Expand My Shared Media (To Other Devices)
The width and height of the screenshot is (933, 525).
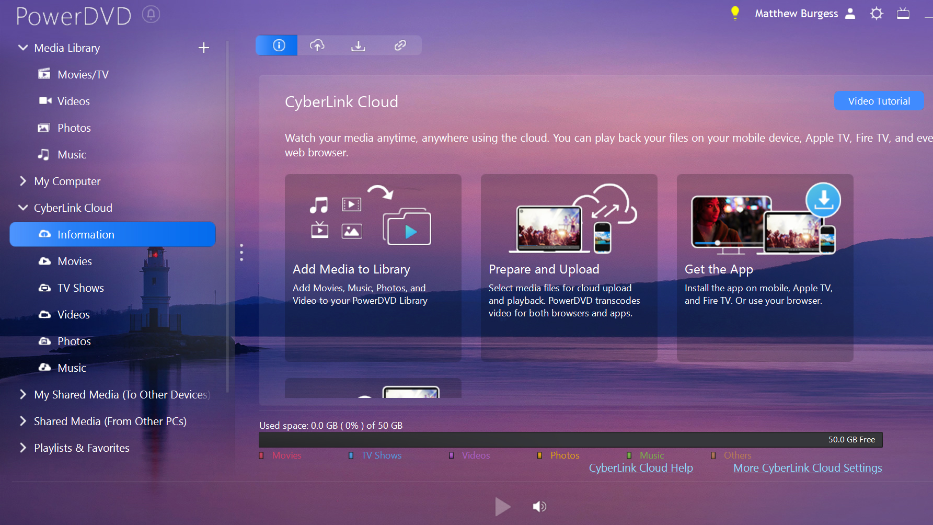pyautogui.click(x=22, y=394)
